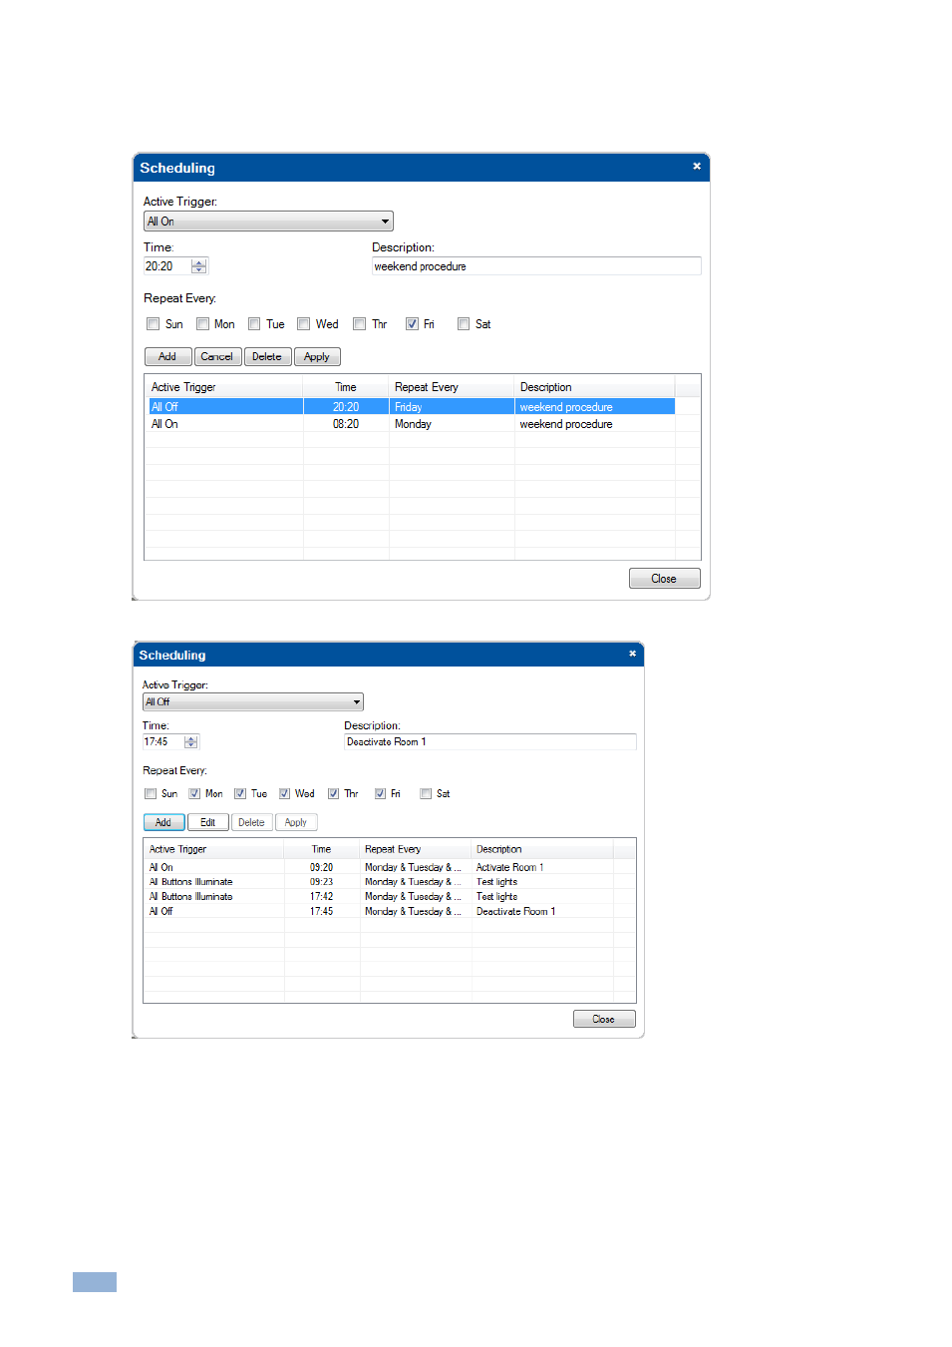
Task: Click the Edit button
Action: tap(207, 822)
